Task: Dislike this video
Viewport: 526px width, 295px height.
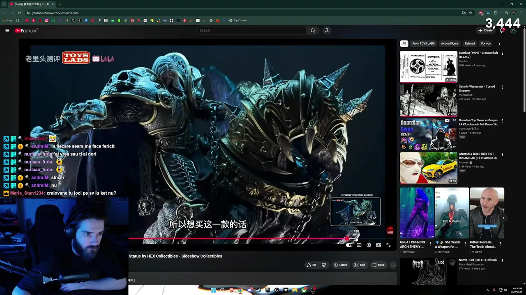Action: click(x=324, y=265)
